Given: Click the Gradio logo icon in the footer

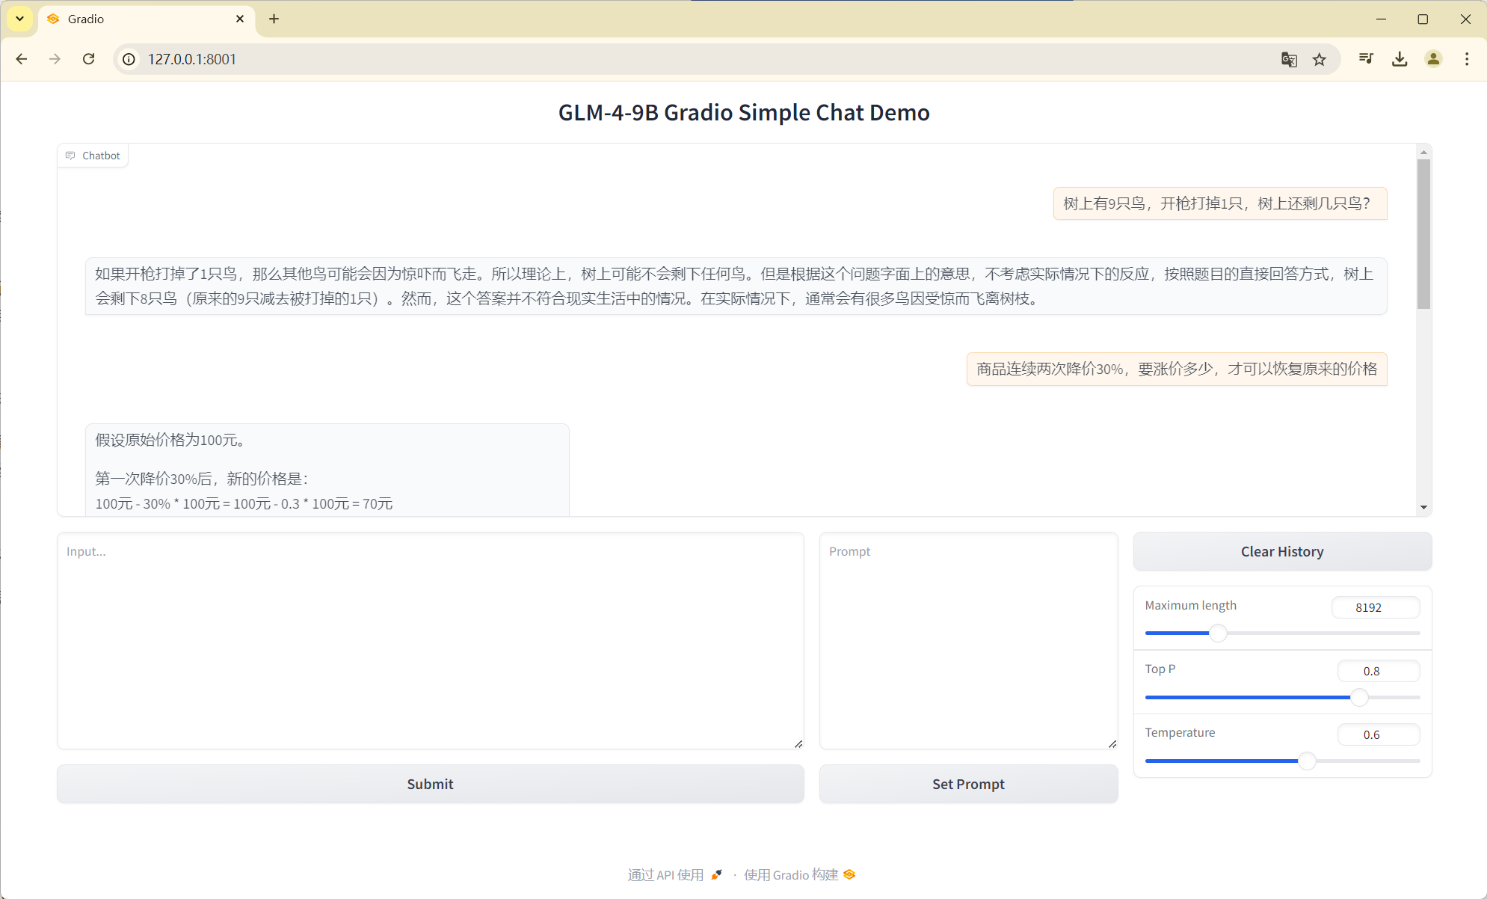Looking at the screenshot, I should pos(849,874).
